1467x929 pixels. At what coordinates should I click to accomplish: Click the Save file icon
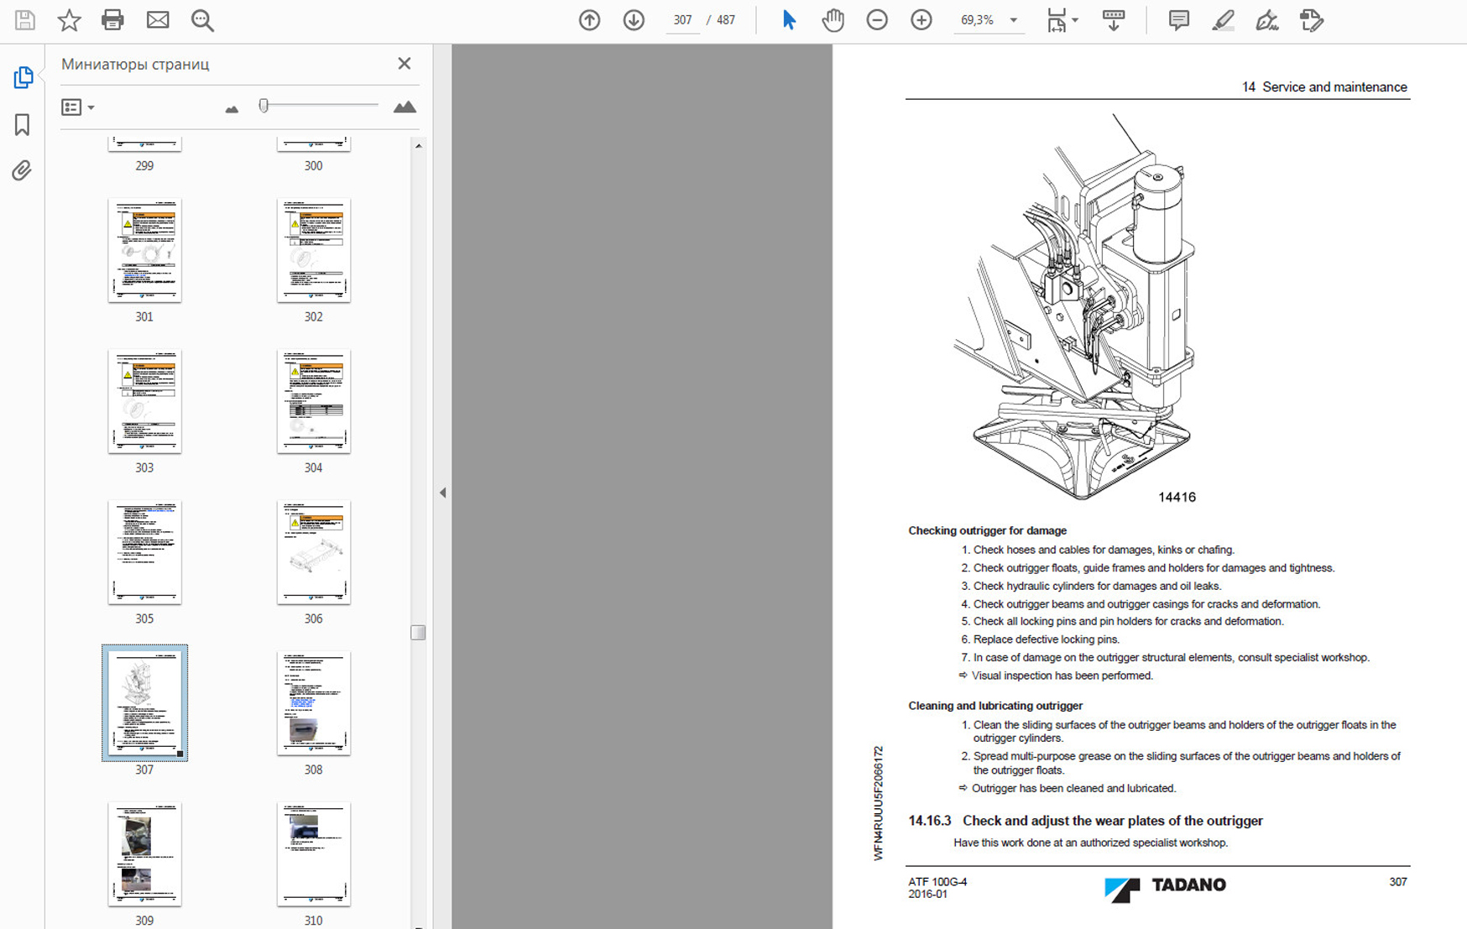click(25, 20)
